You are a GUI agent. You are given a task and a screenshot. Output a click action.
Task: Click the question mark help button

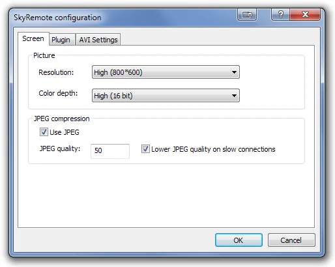pos(280,14)
